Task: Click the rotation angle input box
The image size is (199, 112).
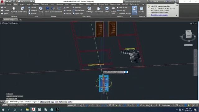Action: pyautogui.click(x=126, y=72)
